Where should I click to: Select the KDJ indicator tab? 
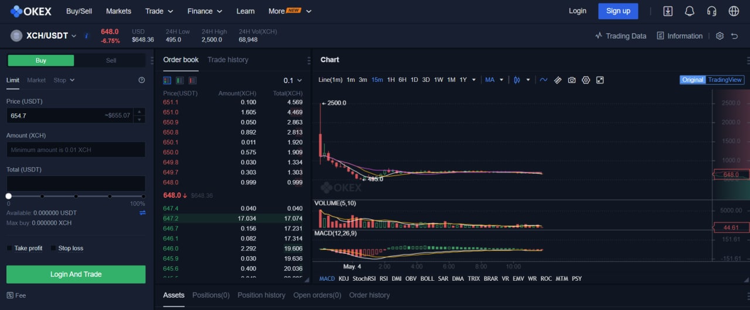tap(344, 278)
